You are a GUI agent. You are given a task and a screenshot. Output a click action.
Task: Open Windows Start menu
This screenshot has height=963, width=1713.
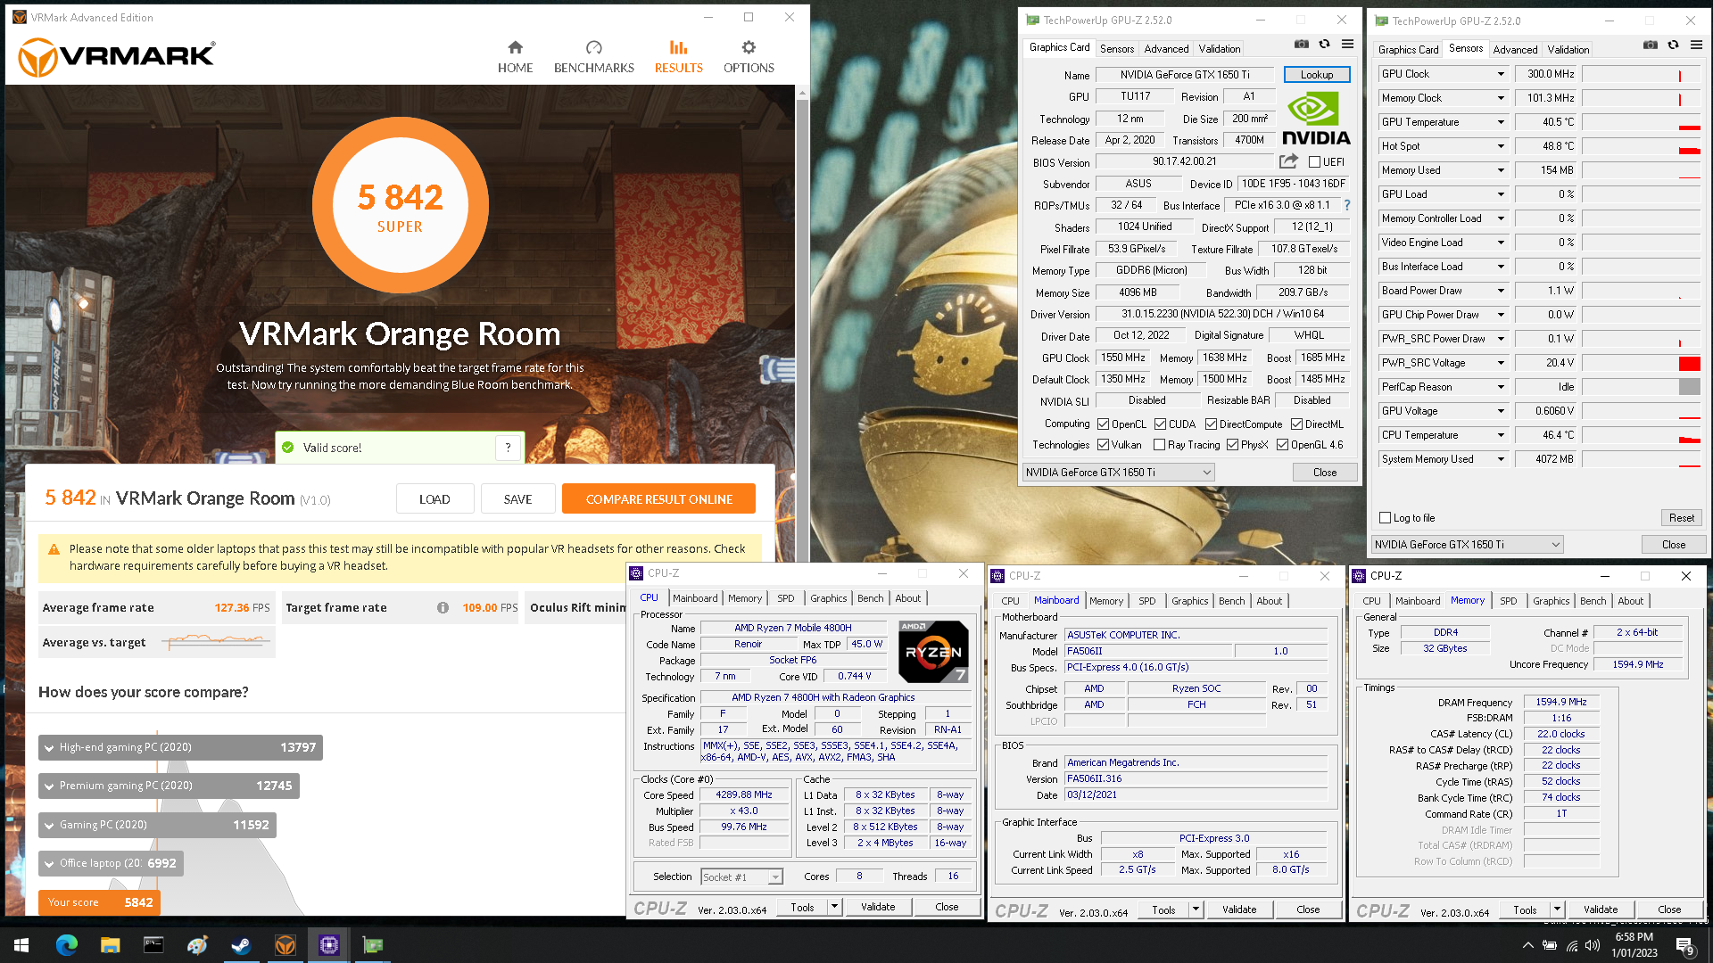coord(21,945)
